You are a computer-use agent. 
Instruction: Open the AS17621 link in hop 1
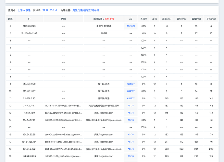click(x=131, y=26)
